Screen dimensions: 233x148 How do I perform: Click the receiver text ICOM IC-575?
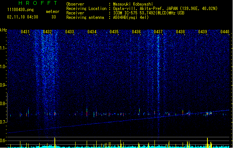click(x=126, y=13)
